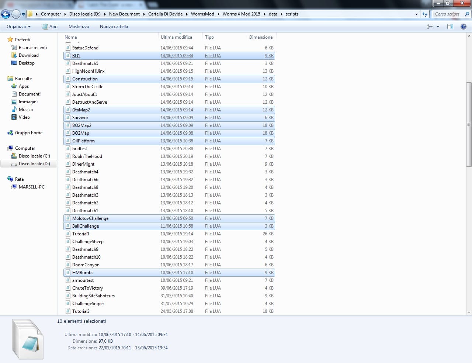Click the StatueDefend file icon
The width and height of the screenshot is (472, 363).
[x=68, y=48]
